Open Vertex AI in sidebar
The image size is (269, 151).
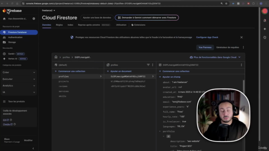13,59
